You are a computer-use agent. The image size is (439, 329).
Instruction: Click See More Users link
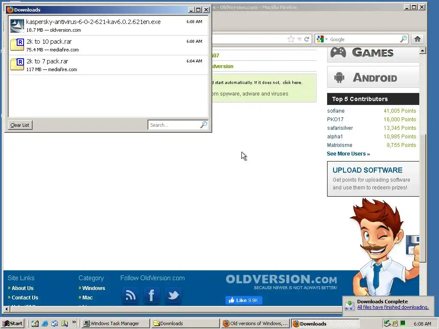coord(348,154)
